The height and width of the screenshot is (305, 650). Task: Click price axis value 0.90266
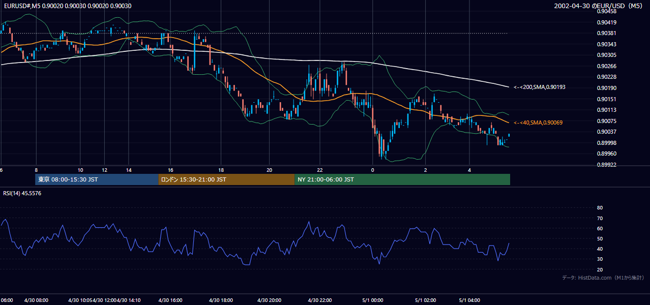606,66
